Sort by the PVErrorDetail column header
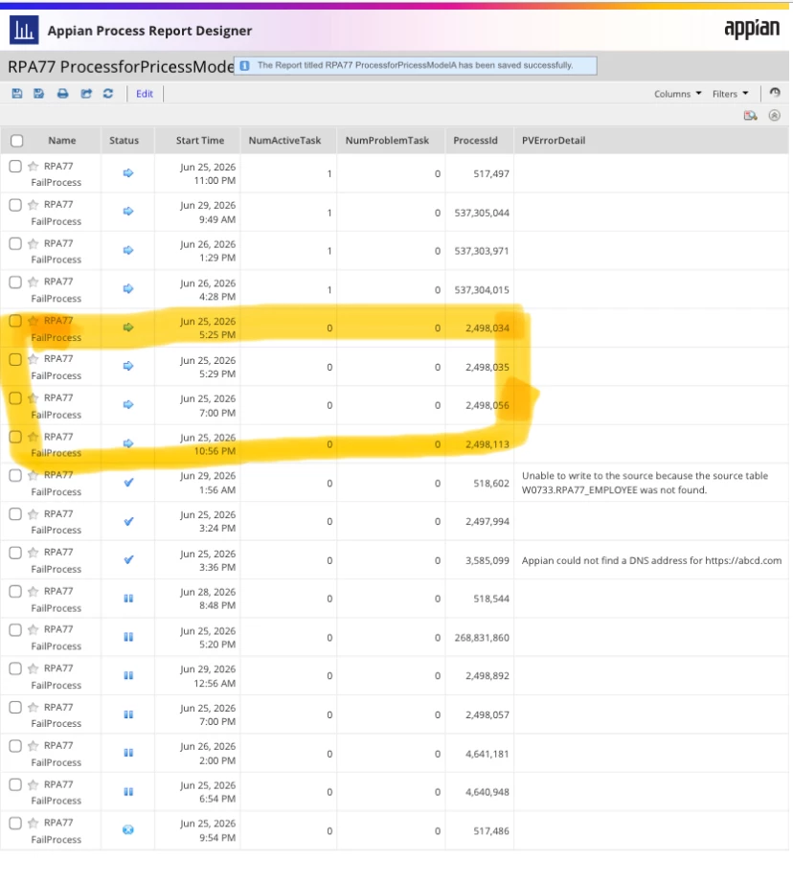This screenshot has height=883, width=793. pyautogui.click(x=553, y=140)
